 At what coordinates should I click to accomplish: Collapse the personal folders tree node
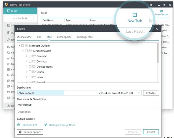pos(23,51)
